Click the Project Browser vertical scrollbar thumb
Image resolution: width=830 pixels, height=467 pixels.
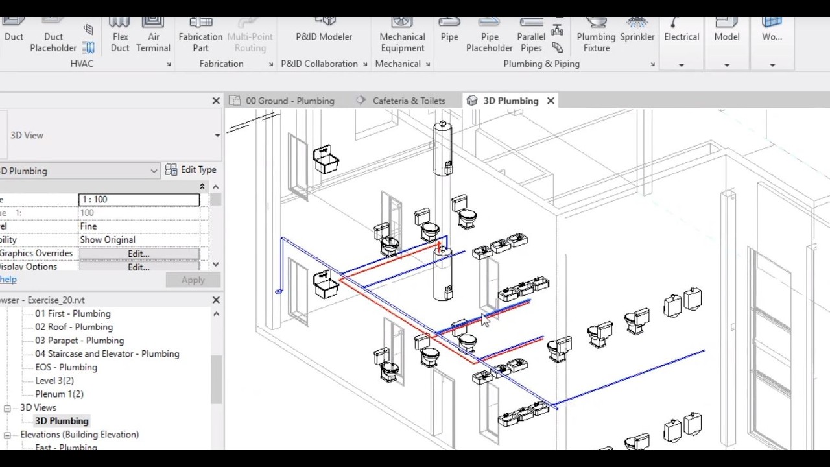coord(216,379)
